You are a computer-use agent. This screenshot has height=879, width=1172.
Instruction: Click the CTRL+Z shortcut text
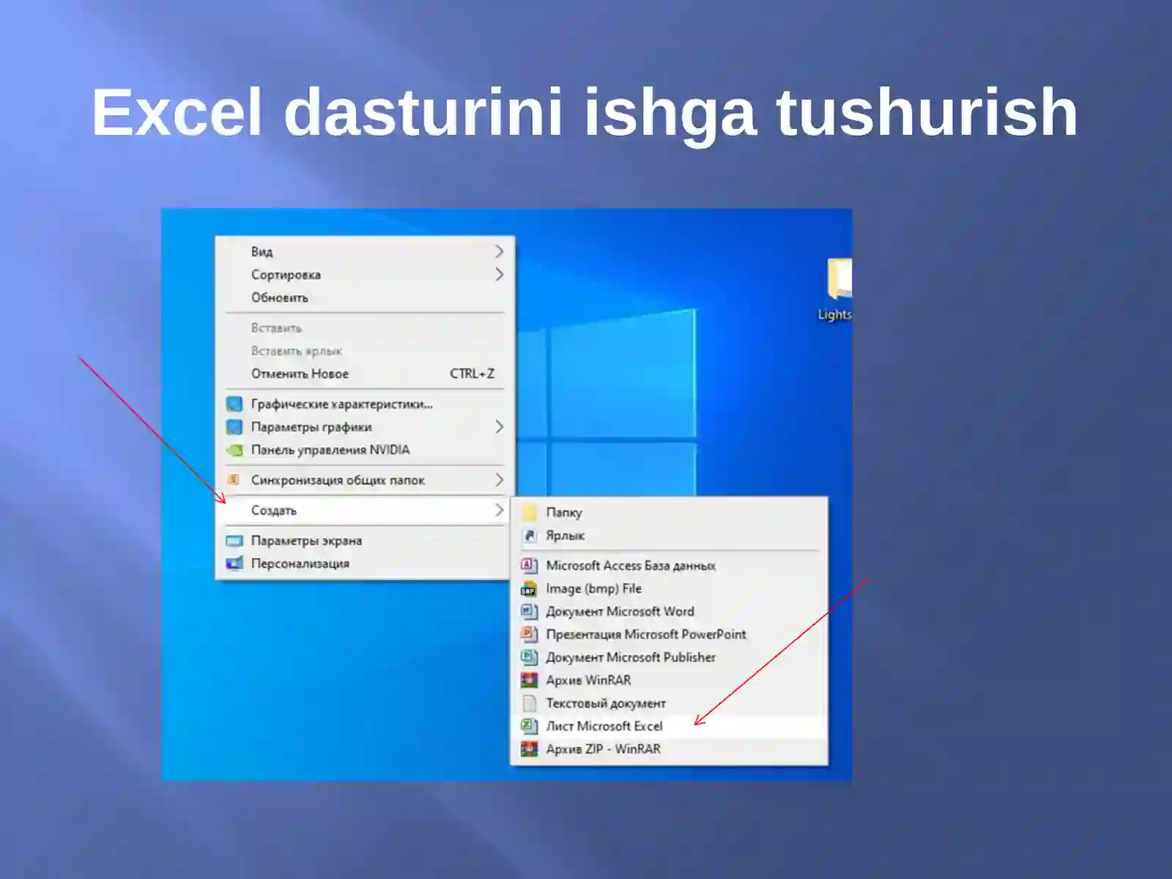[472, 374]
